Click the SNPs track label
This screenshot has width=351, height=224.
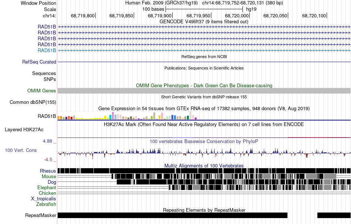[x=50, y=79]
